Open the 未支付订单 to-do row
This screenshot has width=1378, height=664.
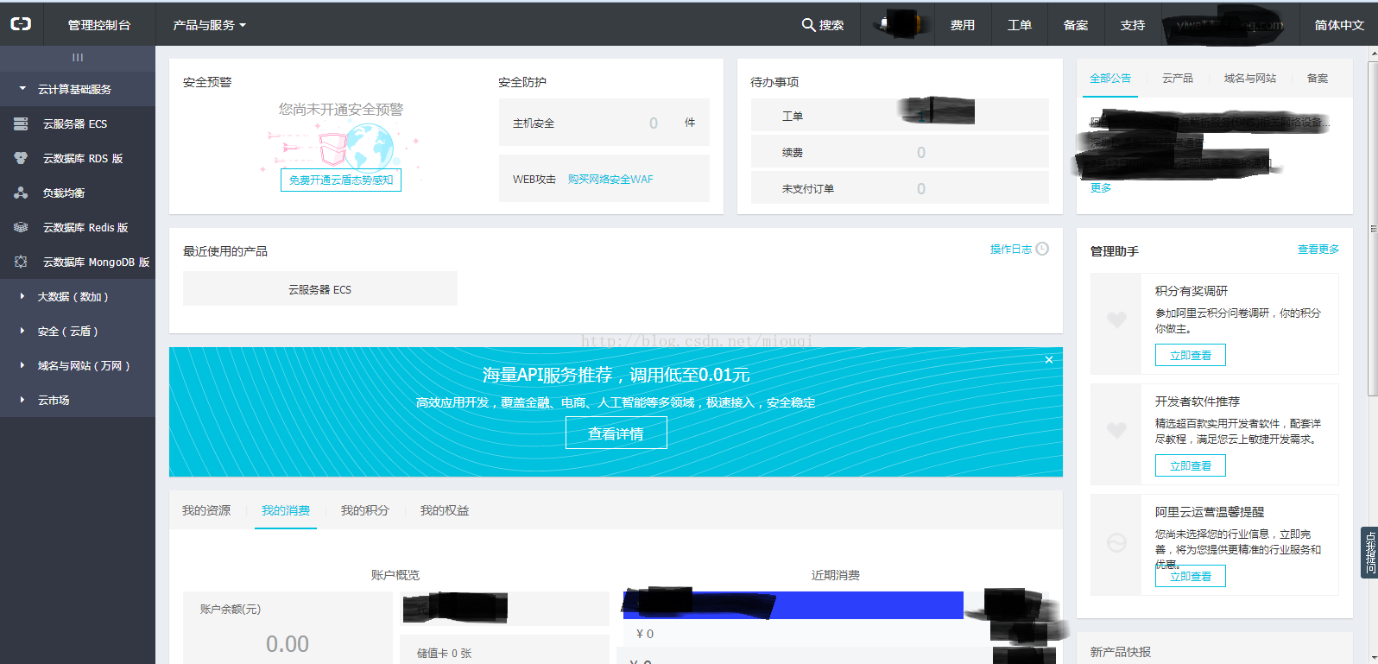pos(900,187)
